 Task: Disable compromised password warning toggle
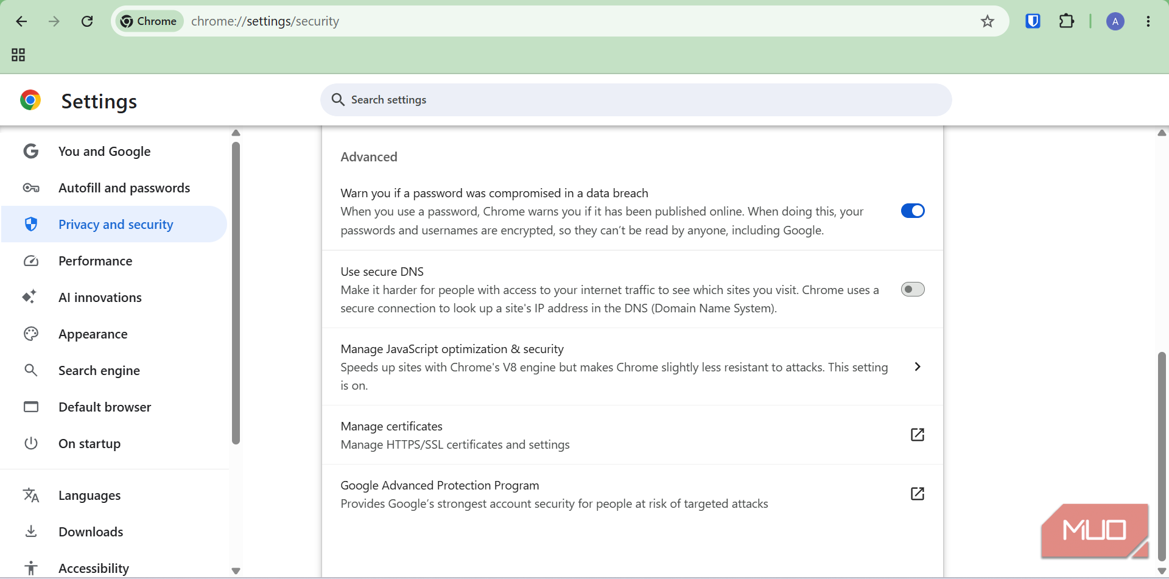tap(913, 211)
